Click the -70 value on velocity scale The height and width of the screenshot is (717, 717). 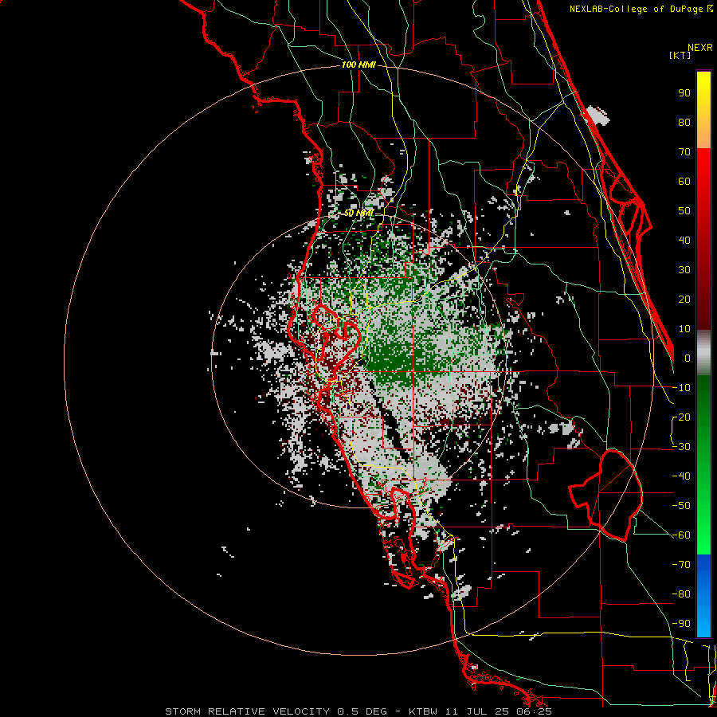(x=681, y=565)
